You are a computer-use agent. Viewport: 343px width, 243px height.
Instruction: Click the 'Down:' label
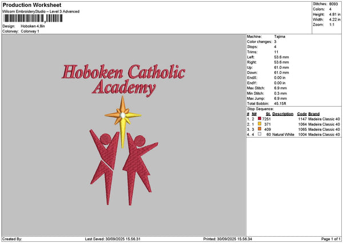pos(252,73)
